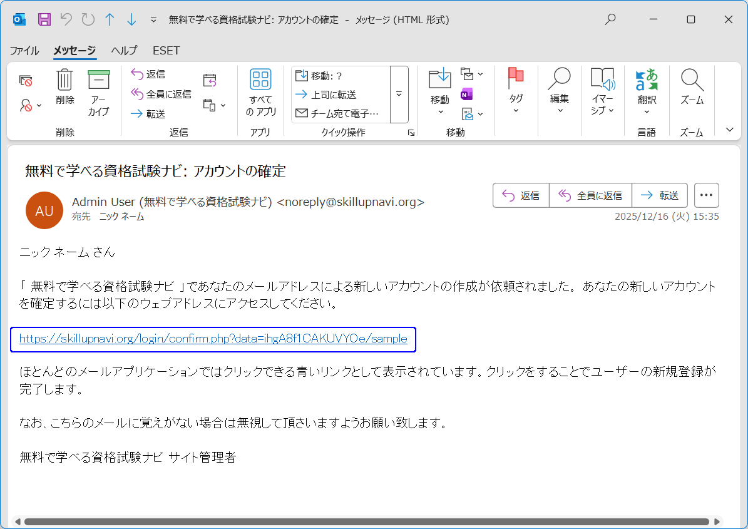Switch to the ESET tab

click(166, 51)
